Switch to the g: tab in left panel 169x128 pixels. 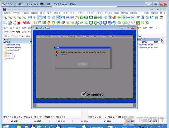coord(14,36)
